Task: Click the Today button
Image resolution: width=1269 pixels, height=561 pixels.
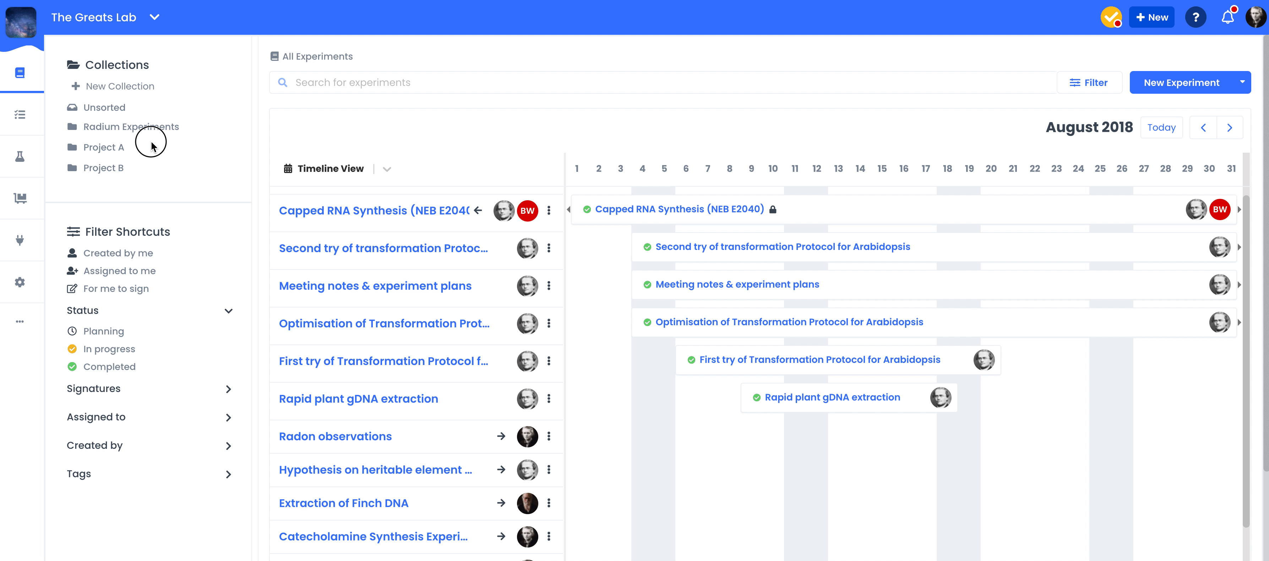Action: [x=1161, y=127]
